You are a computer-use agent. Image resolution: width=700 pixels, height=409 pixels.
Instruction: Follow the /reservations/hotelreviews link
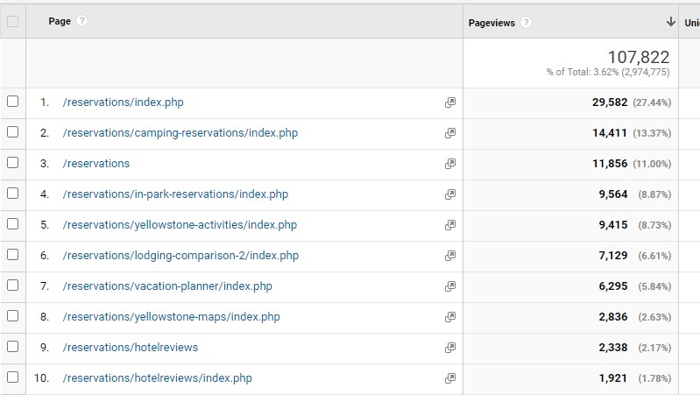[x=130, y=348]
